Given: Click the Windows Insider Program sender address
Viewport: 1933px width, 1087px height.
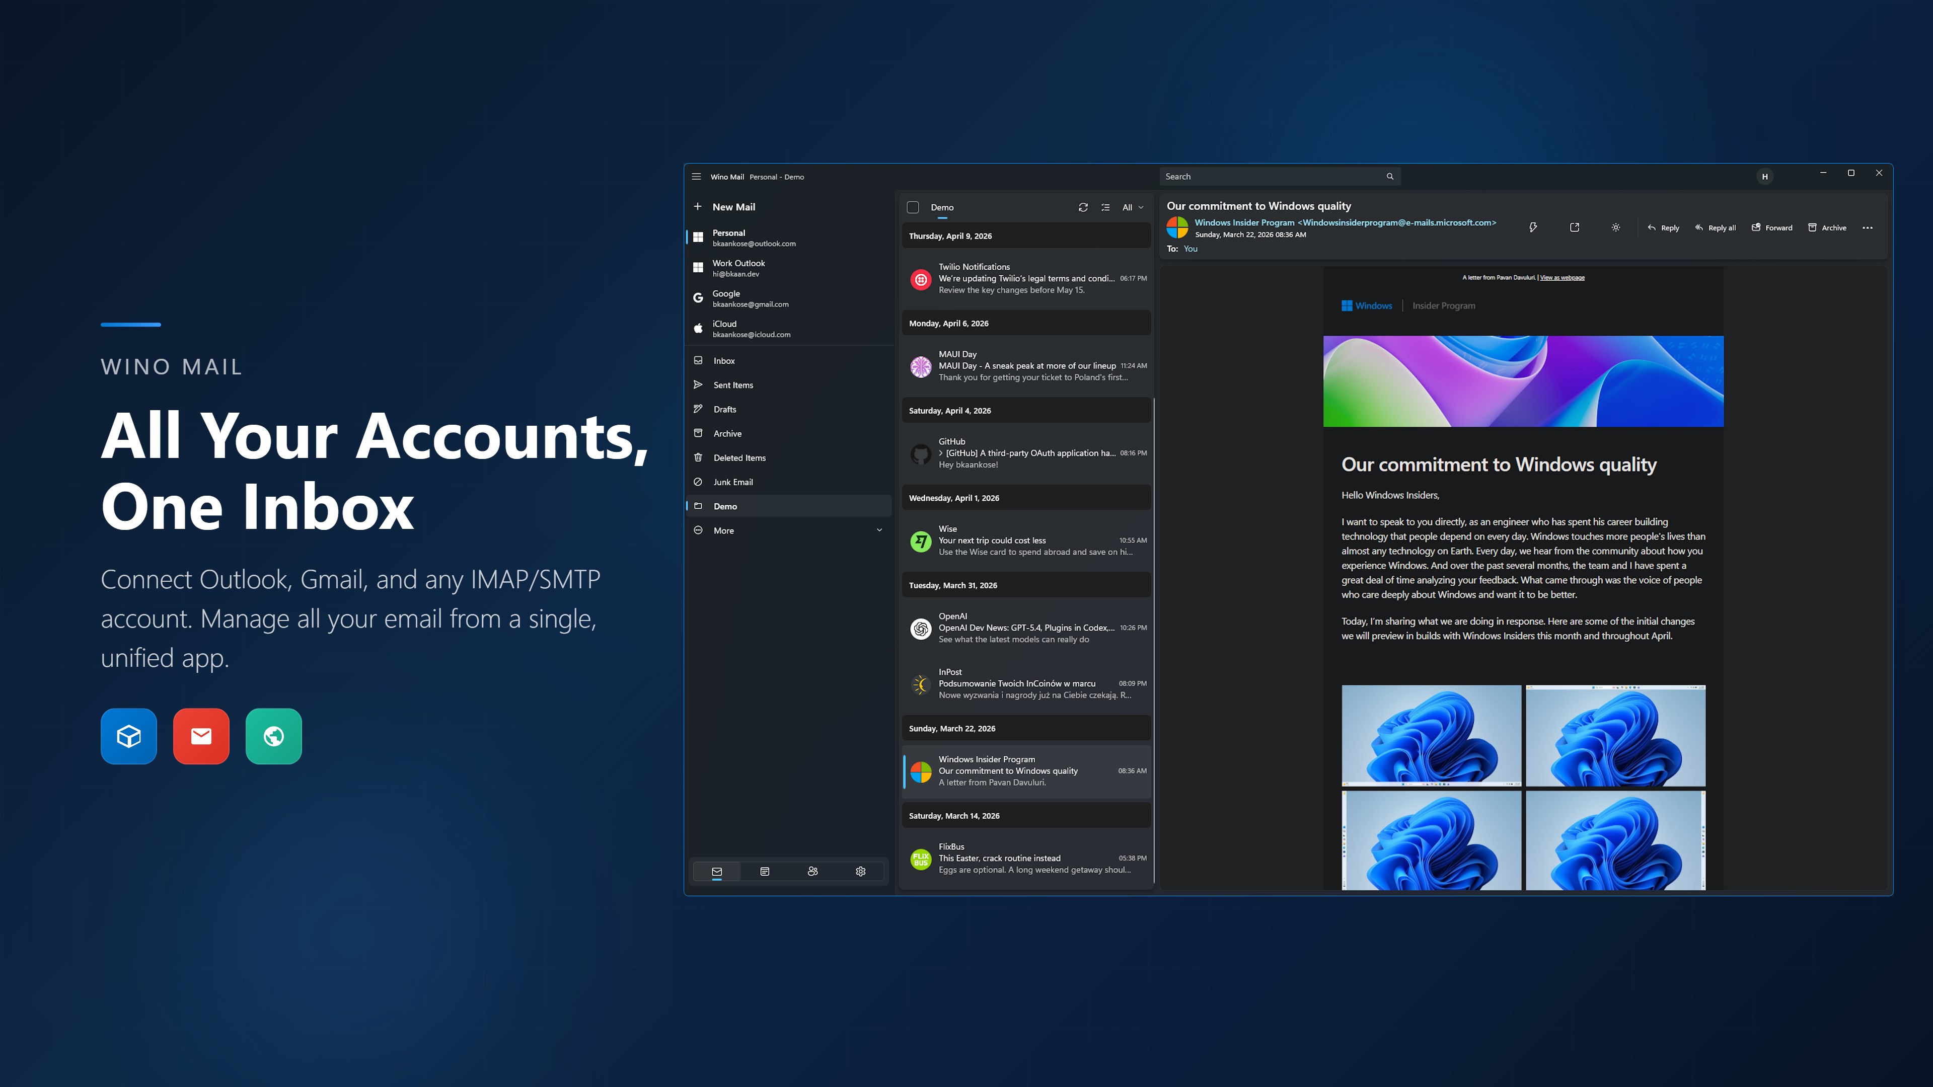Looking at the screenshot, I should pyautogui.click(x=1346, y=223).
